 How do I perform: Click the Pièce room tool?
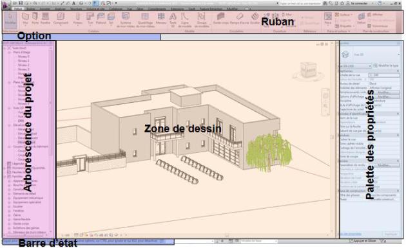pos(328,19)
